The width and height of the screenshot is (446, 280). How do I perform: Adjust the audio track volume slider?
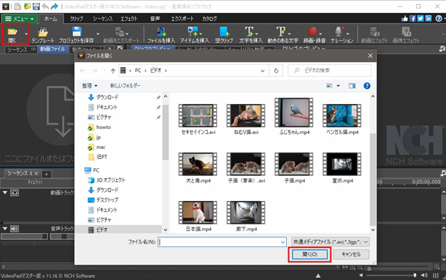click(x=24, y=237)
